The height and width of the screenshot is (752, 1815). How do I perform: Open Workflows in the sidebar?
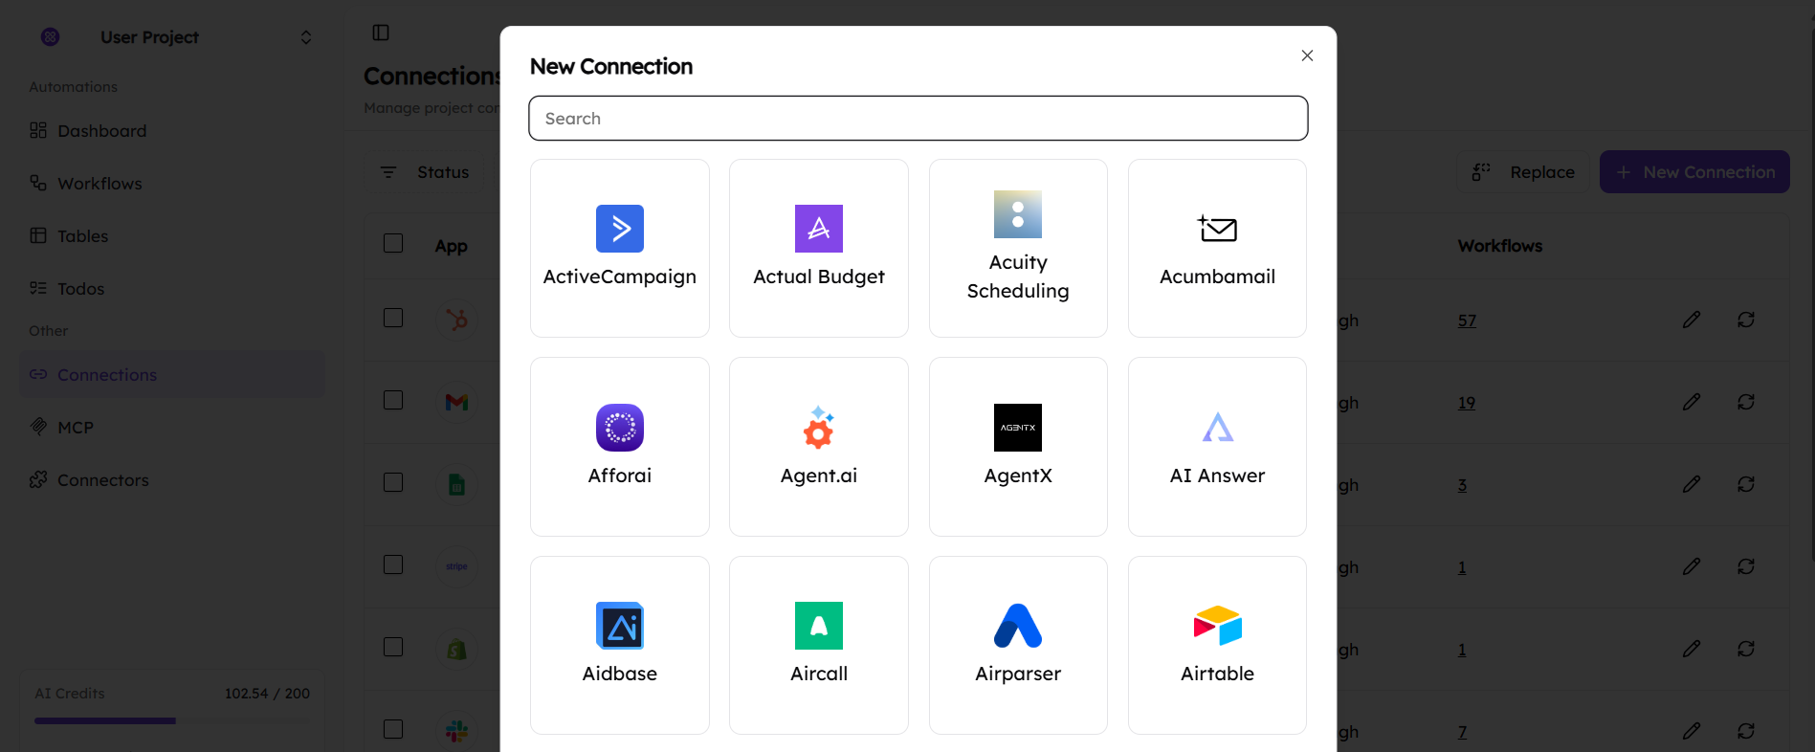(x=100, y=184)
